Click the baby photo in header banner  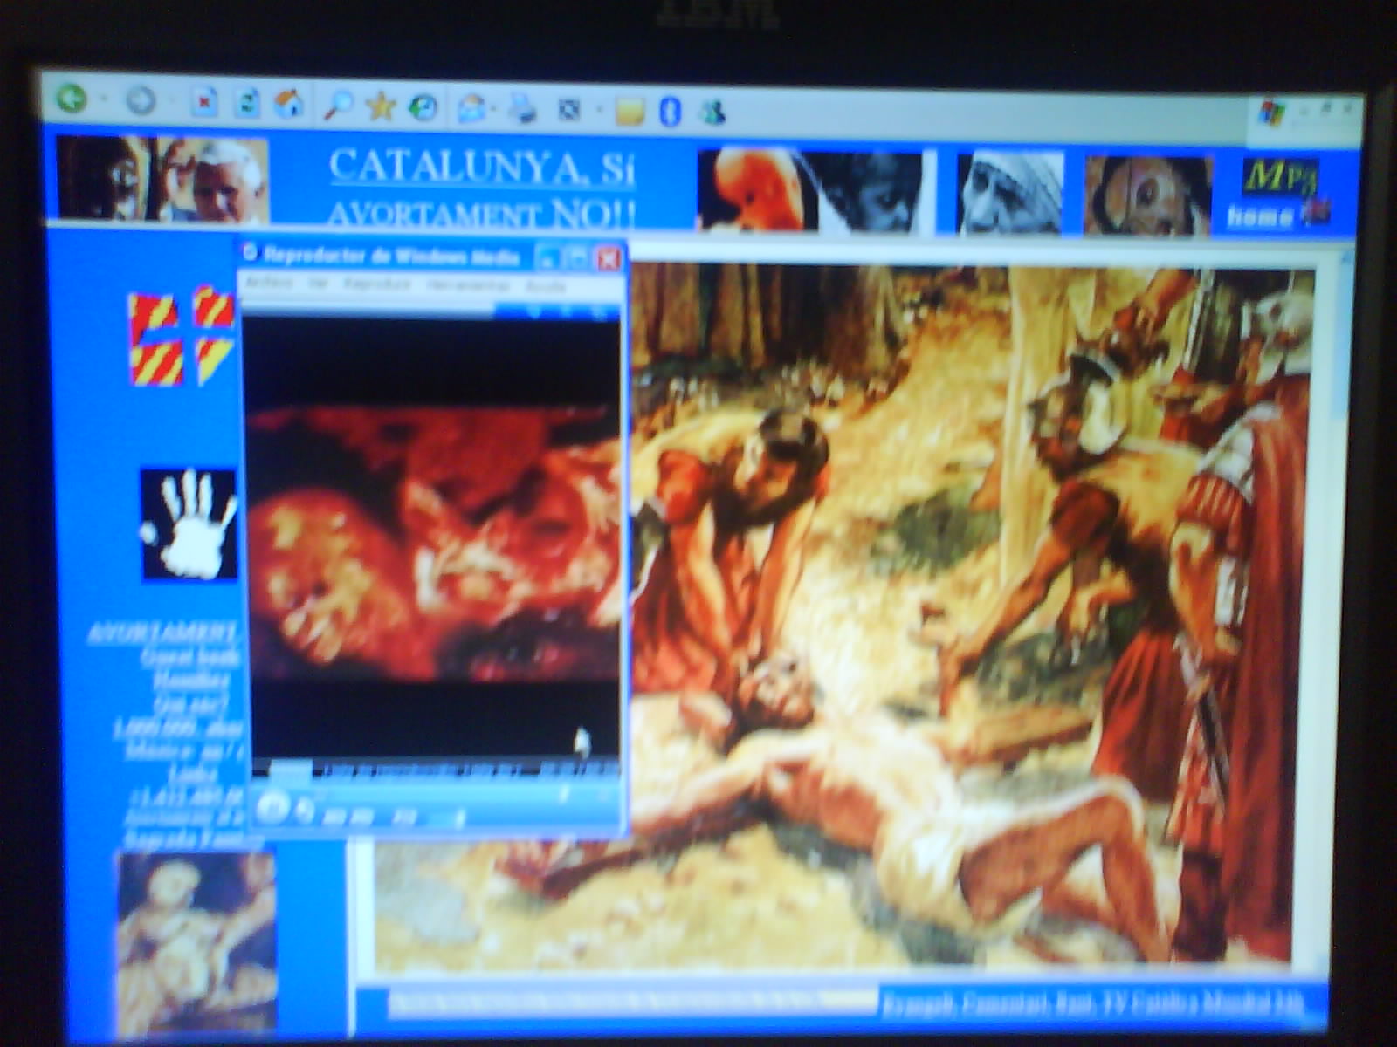(x=757, y=191)
